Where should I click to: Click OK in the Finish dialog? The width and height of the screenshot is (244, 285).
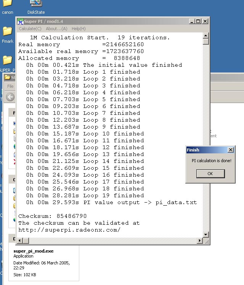[x=210, y=174]
